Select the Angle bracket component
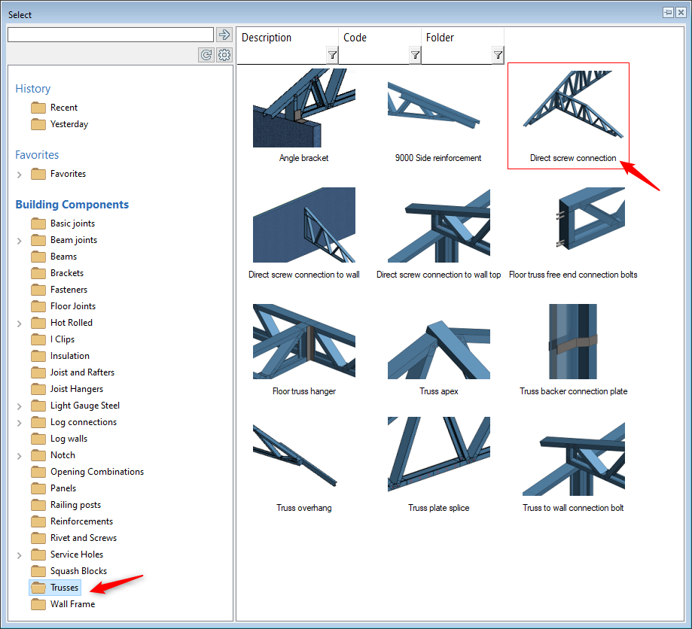This screenshot has width=692, height=629. (303, 109)
